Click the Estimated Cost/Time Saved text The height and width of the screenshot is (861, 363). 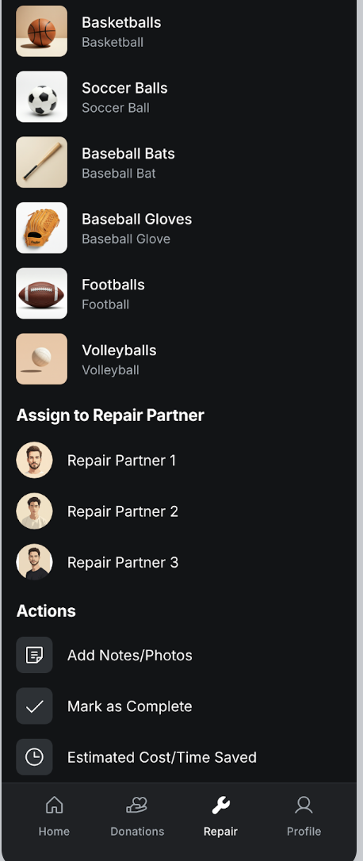[162, 757]
